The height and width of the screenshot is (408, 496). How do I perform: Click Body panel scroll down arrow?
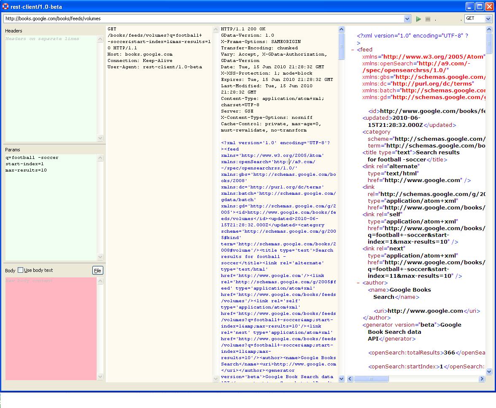click(100, 376)
